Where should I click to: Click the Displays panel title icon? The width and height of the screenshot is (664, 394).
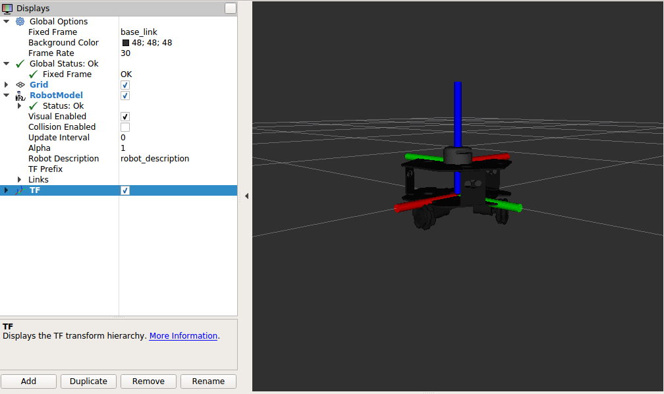point(7,8)
